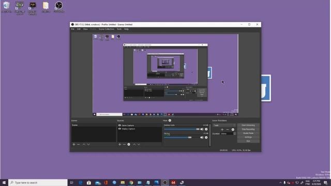Show hidden tray icons chevron
The image size is (331, 186).
point(280,182)
